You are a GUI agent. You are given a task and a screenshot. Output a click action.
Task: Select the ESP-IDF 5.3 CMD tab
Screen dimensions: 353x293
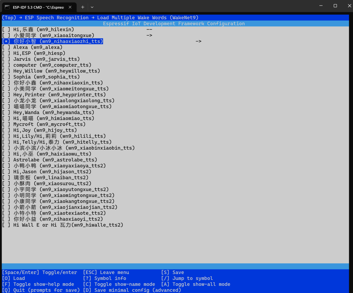(x=39, y=7)
